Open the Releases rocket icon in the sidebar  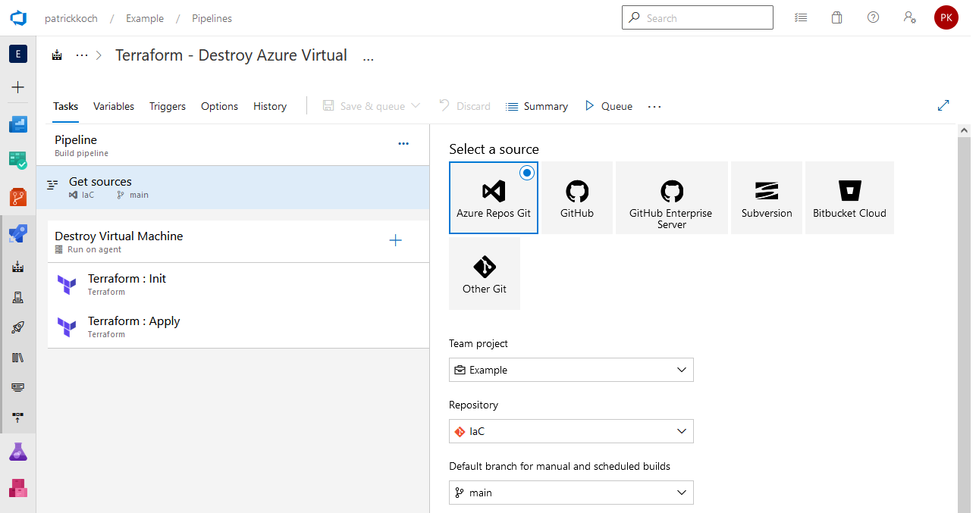click(x=18, y=327)
